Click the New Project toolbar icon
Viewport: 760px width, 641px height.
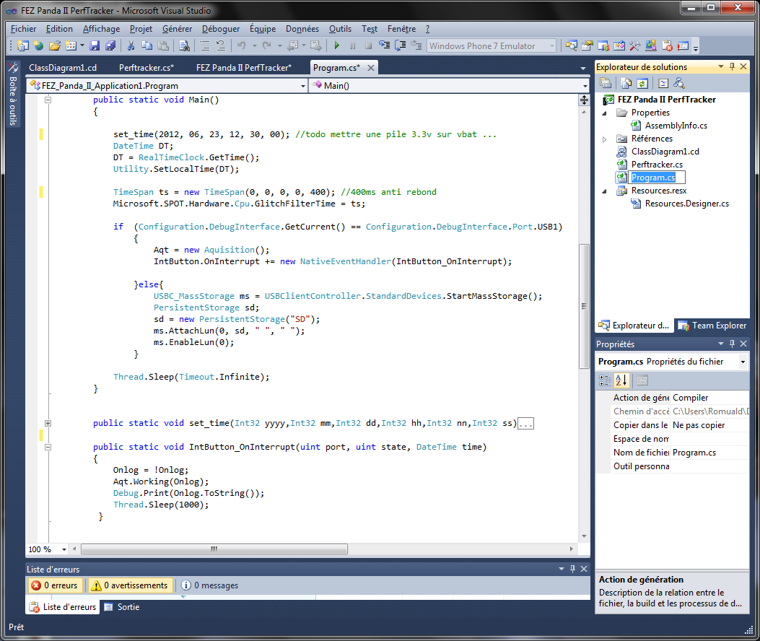click(x=23, y=45)
